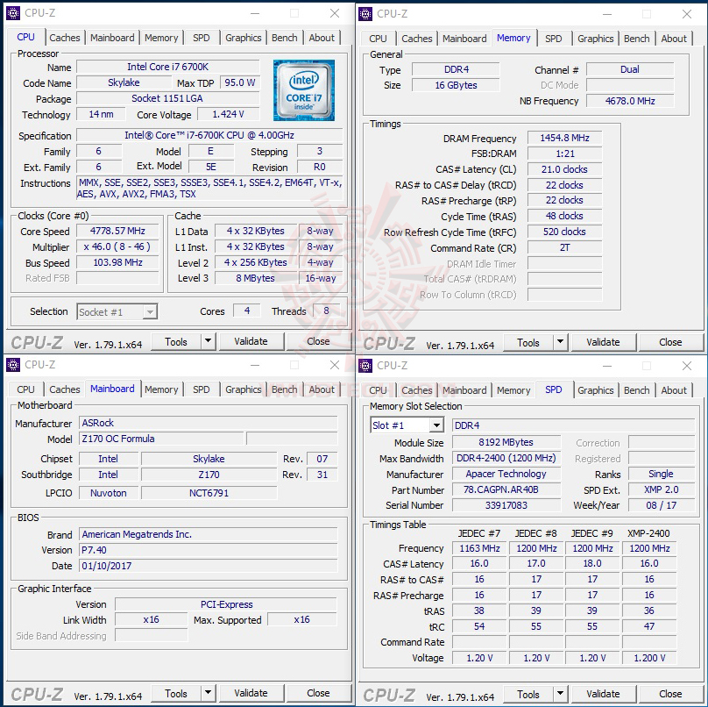The width and height of the screenshot is (708, 707).
Task: Minimize the top-left CPU-Z window
Action: [x=255, y=13]
